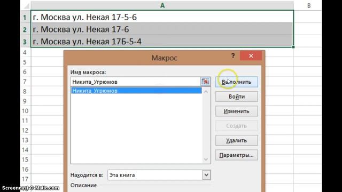This screenshot has height=192, width=342.
Task: Select cell with 'г. Москва ул. Некая 17-6'
Action: pyautogui.click(x=162, y=29)
